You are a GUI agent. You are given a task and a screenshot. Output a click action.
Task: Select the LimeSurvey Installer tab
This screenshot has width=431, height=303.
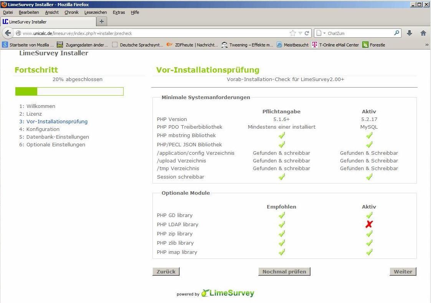click(48, 22)
